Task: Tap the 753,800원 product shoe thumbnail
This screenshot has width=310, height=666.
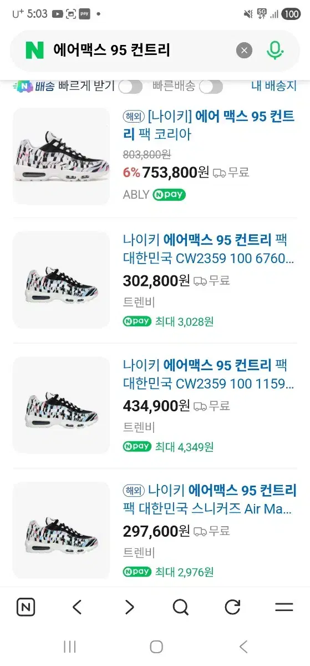Action: point(62,156)
